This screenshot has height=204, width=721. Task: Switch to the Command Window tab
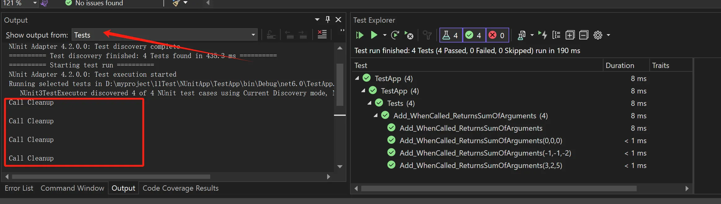(72, 188)
